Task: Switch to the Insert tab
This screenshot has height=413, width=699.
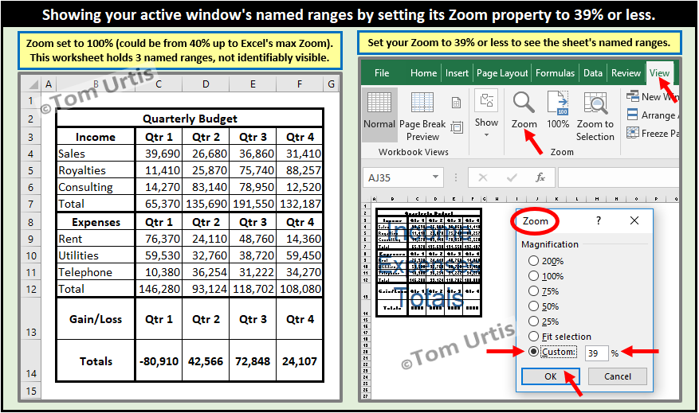Action: [x=457, y=73]
